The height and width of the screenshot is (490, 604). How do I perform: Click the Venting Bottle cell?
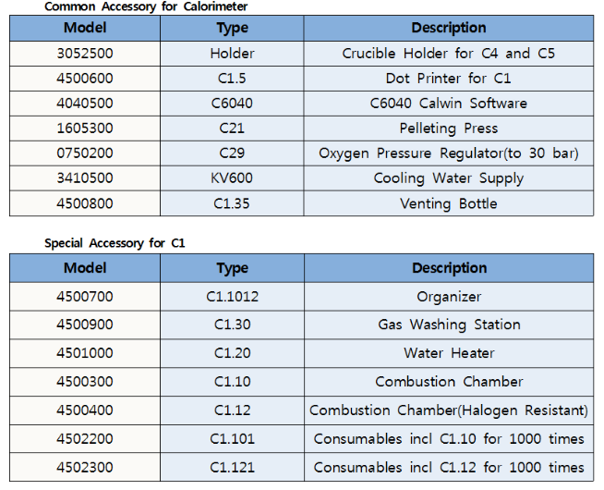449,202
